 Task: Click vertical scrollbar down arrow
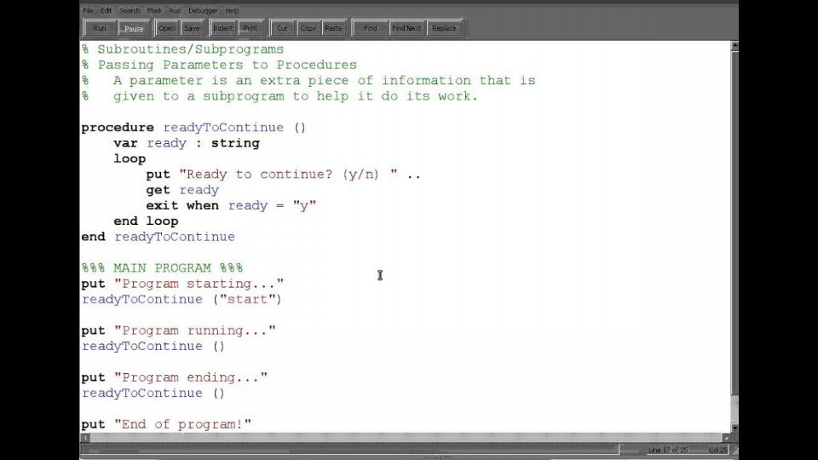pos(734,428)
